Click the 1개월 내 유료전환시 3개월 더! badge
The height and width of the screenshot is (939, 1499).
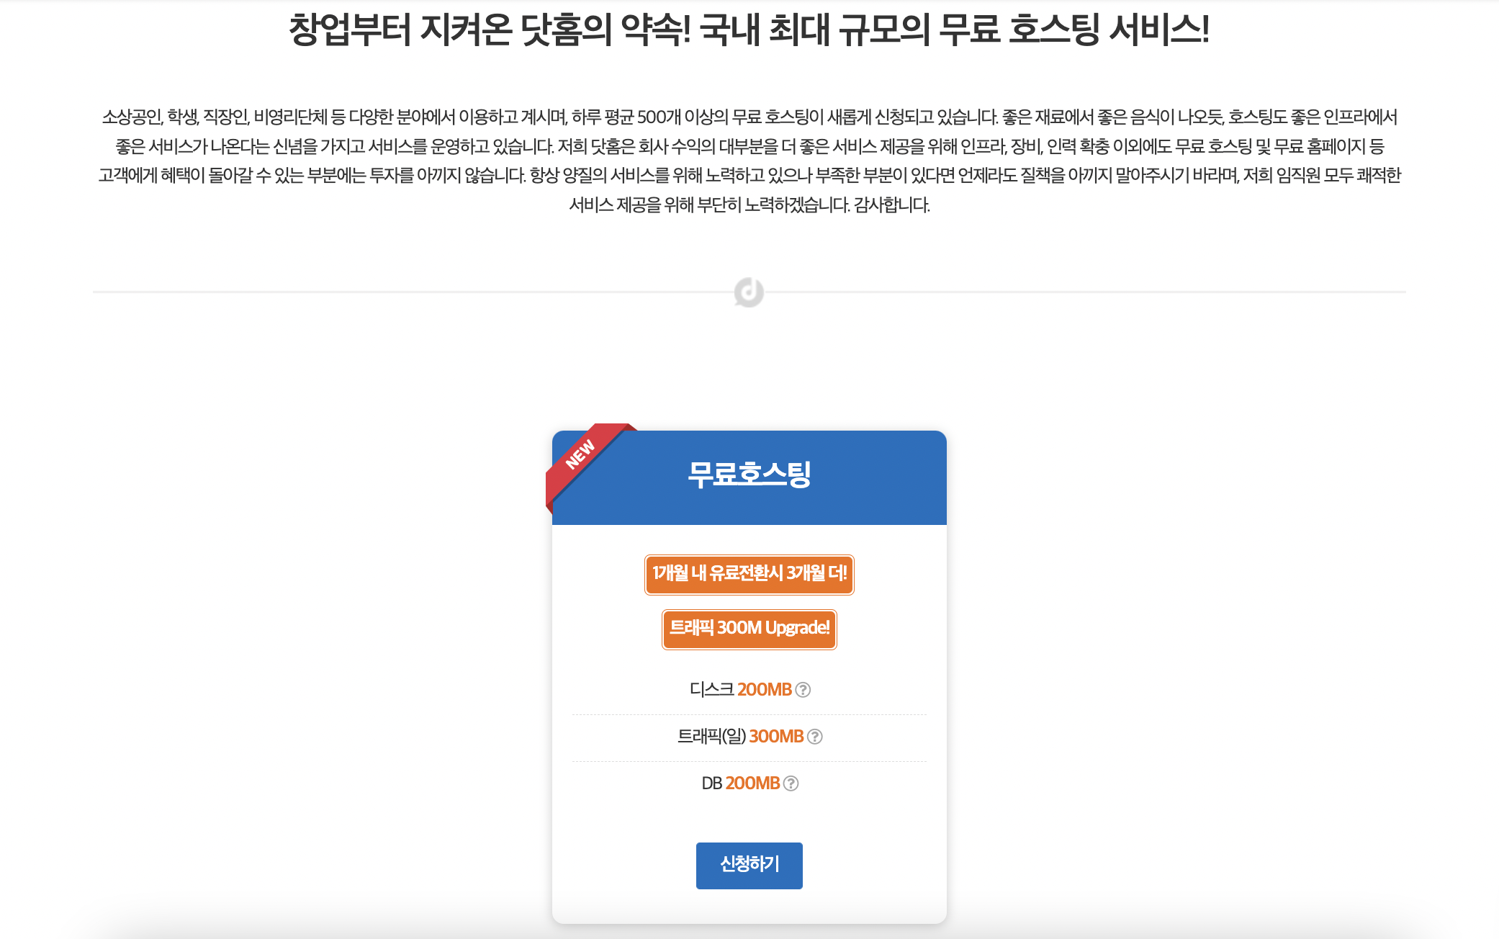(x=749, y=575)
